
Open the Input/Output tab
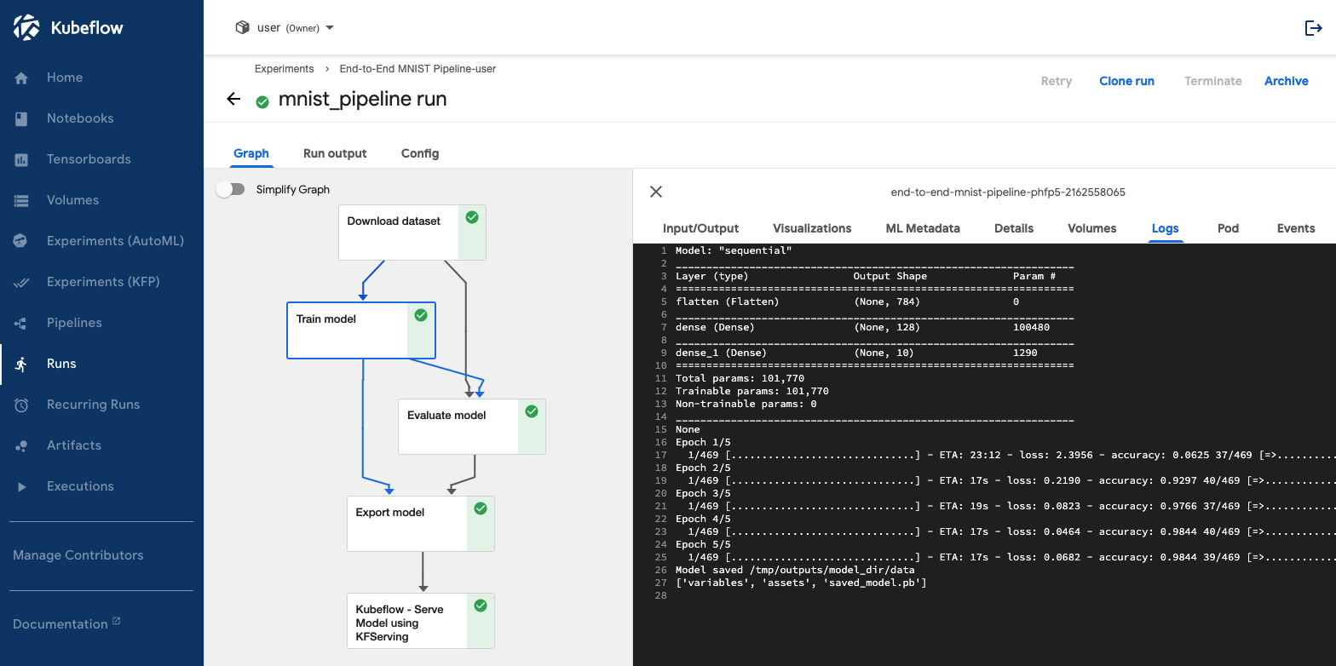(700, 228)
